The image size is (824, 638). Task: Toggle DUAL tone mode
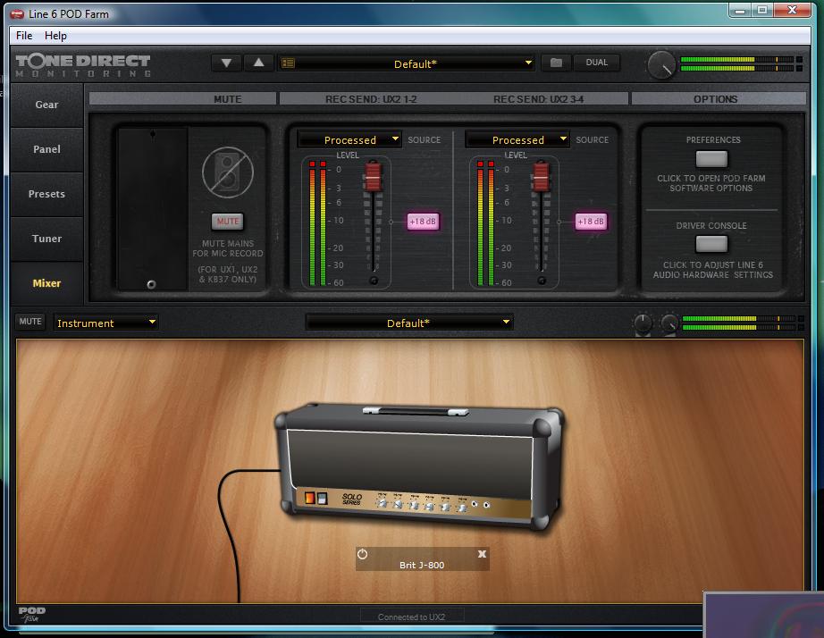click(596, 63)
